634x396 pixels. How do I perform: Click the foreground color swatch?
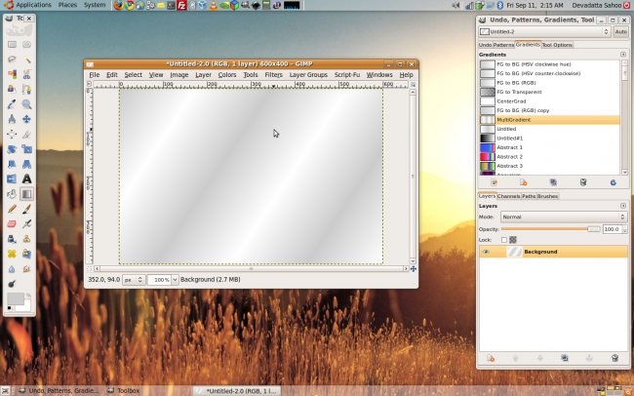pyautogui.click(x=16, y=299)
